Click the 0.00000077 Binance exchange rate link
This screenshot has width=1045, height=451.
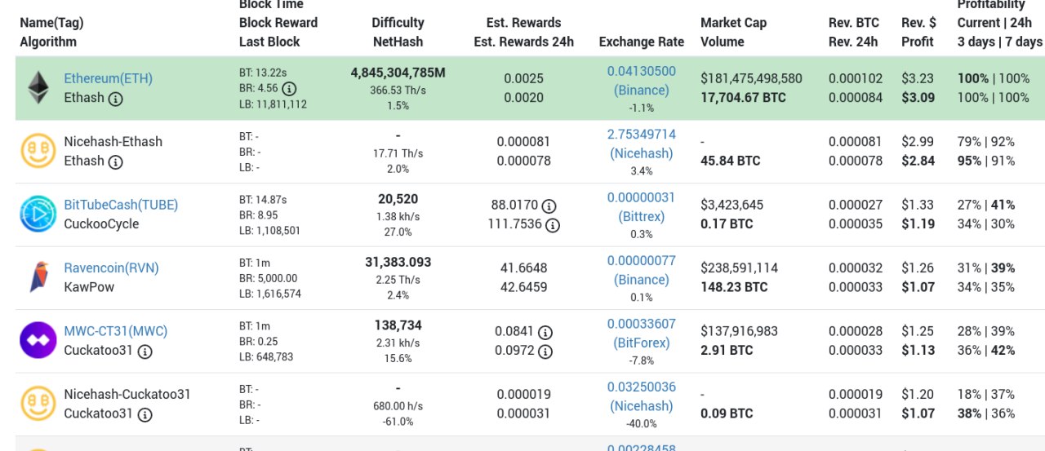coord(642,270)
